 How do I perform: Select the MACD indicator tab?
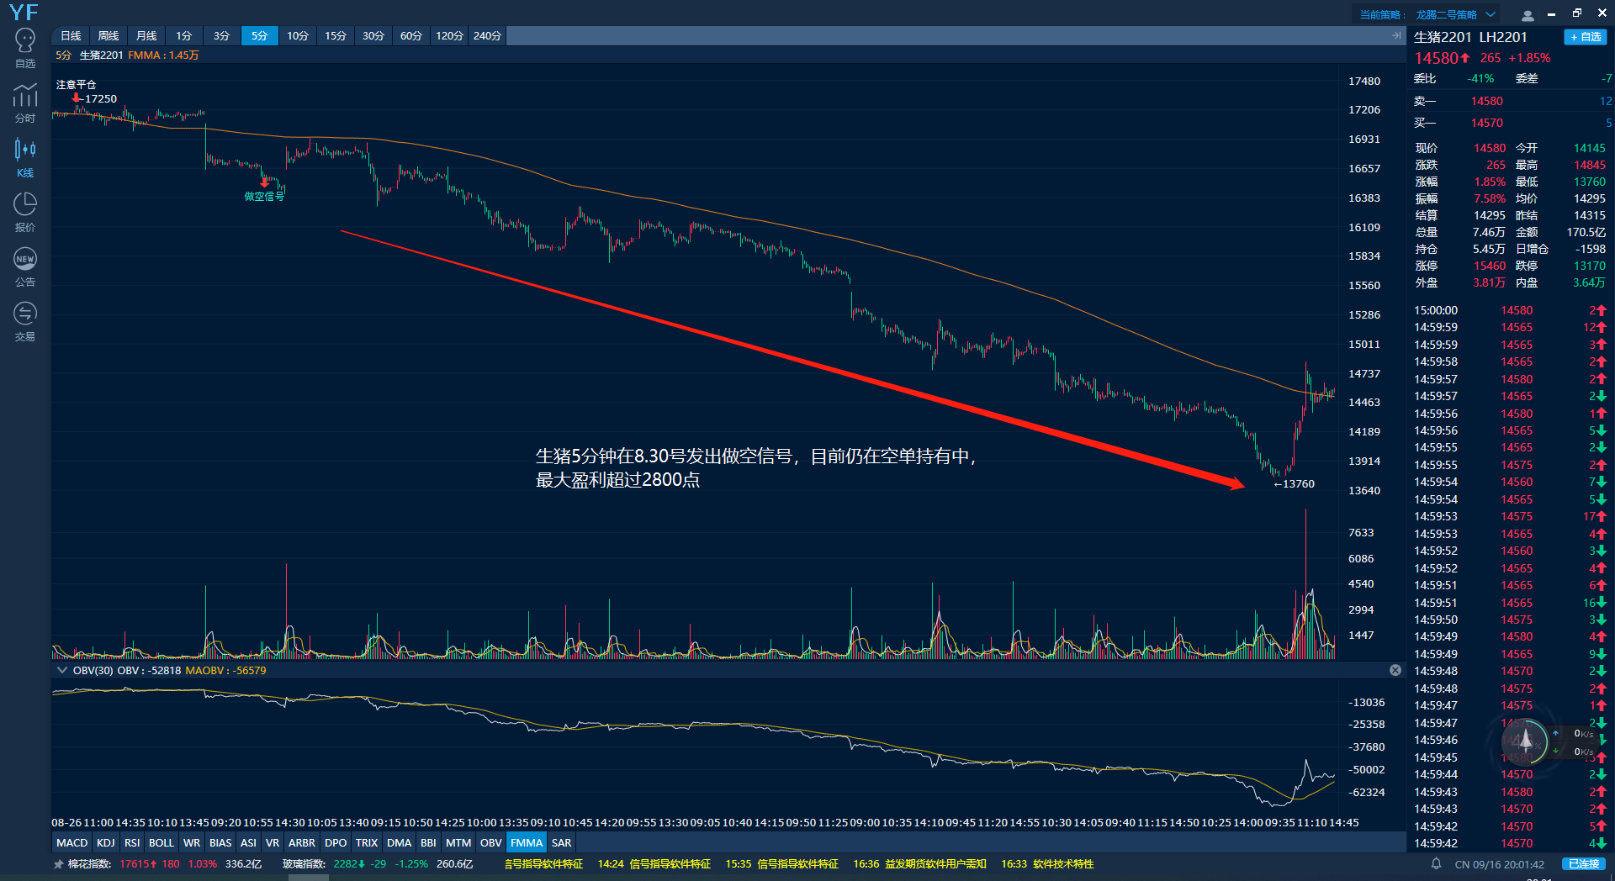(x=71, y=842)
